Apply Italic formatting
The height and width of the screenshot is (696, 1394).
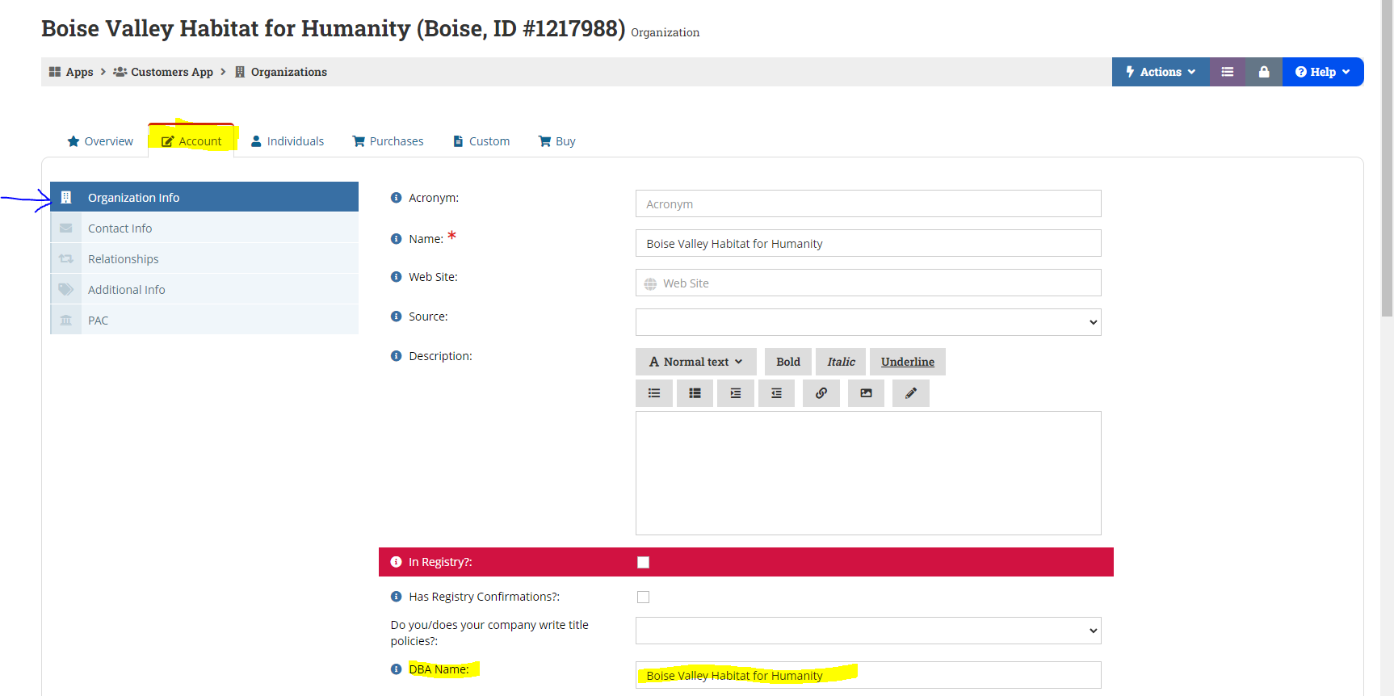(841, 362)
